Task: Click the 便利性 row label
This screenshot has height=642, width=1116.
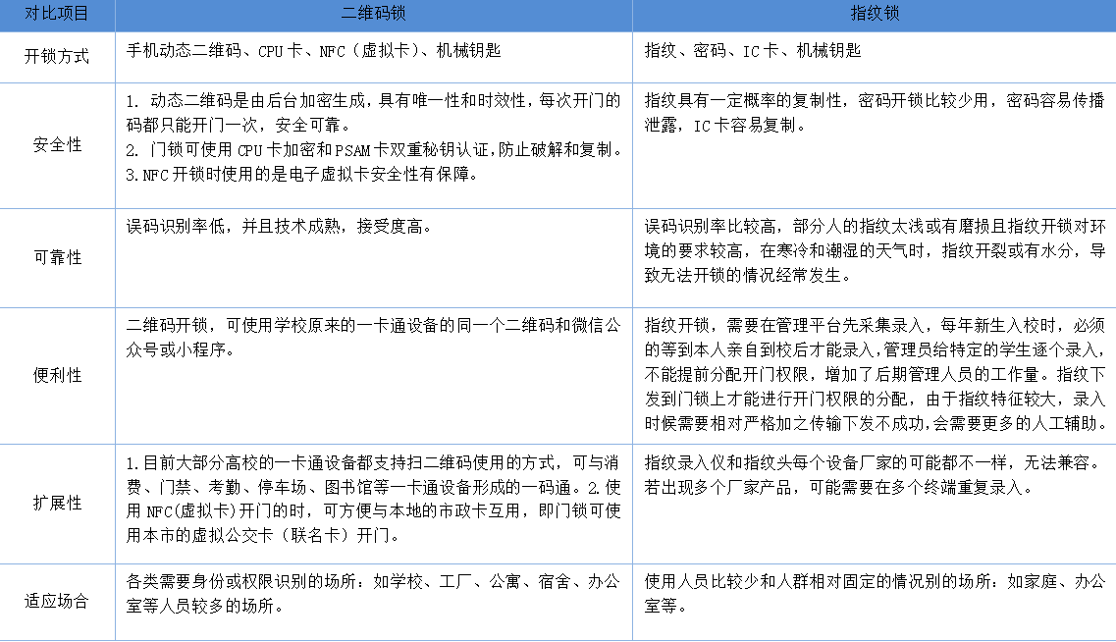Action: point(57,376)
